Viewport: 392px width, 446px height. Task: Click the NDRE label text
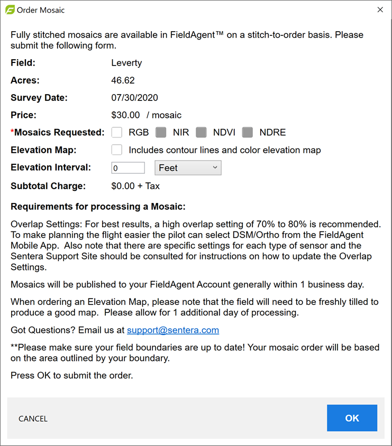coord(272,133)
